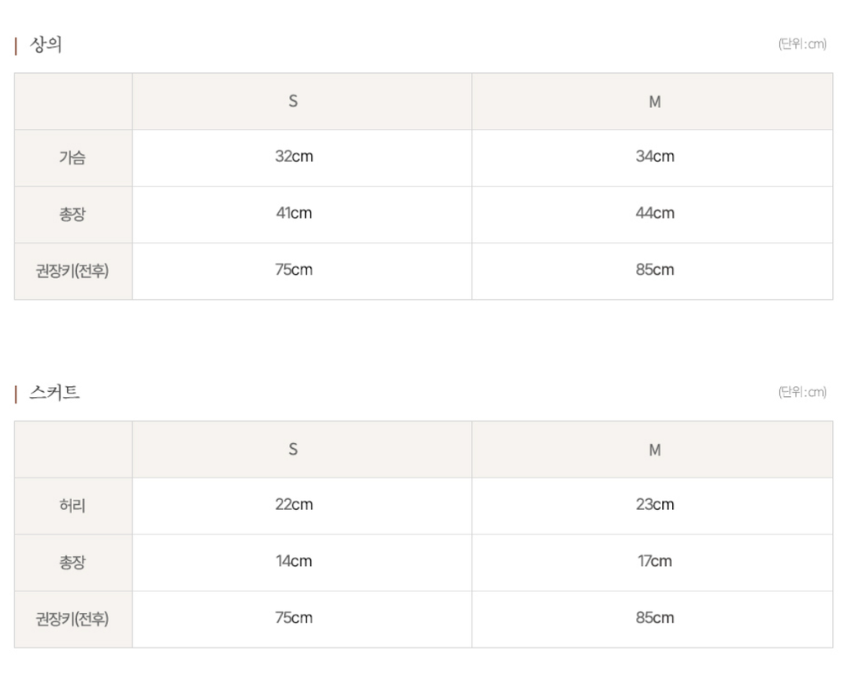Click the unit label beside 스커트 heading
The width and height of the screenshot is (858, 675).
pyautogui.click(x=802, y=392)
